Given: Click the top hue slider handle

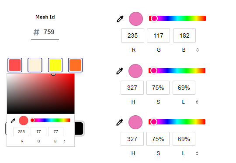Looking at the screenshot, I should [x=154, y=18].
